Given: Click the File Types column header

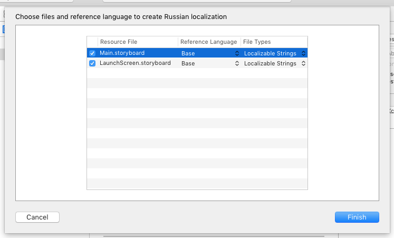Looking at the screenshot, I should click(x=274, y=42).
